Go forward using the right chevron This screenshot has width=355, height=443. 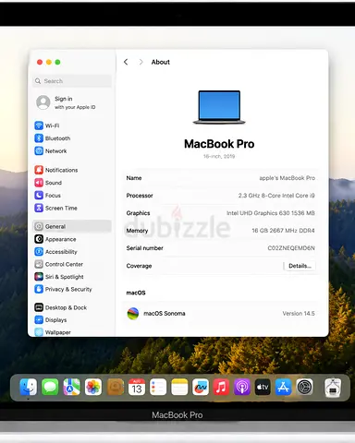point(141,62)
